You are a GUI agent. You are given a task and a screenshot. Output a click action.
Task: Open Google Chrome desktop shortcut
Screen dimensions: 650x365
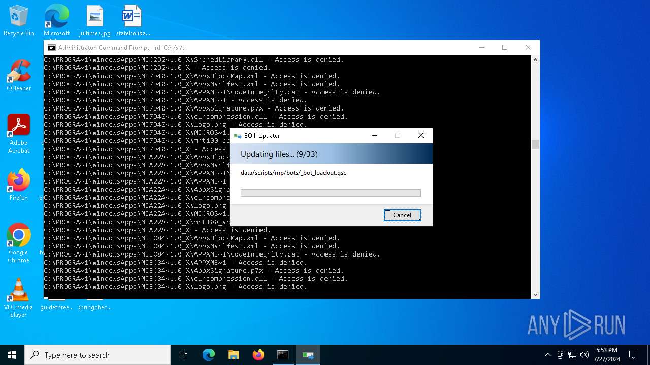(19, 243)
